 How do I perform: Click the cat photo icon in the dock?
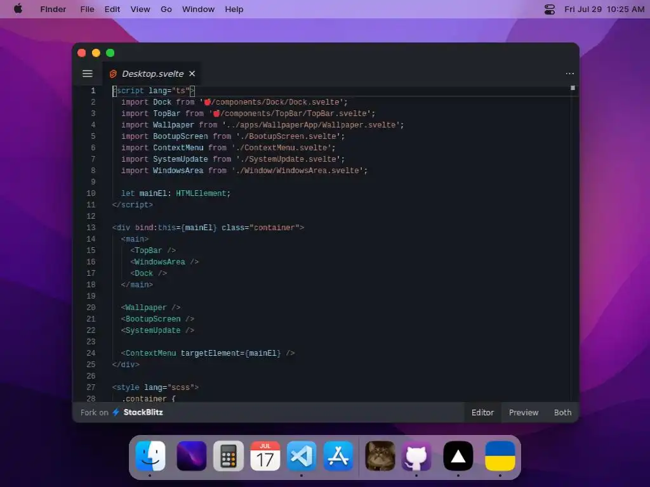click(380, 456)
